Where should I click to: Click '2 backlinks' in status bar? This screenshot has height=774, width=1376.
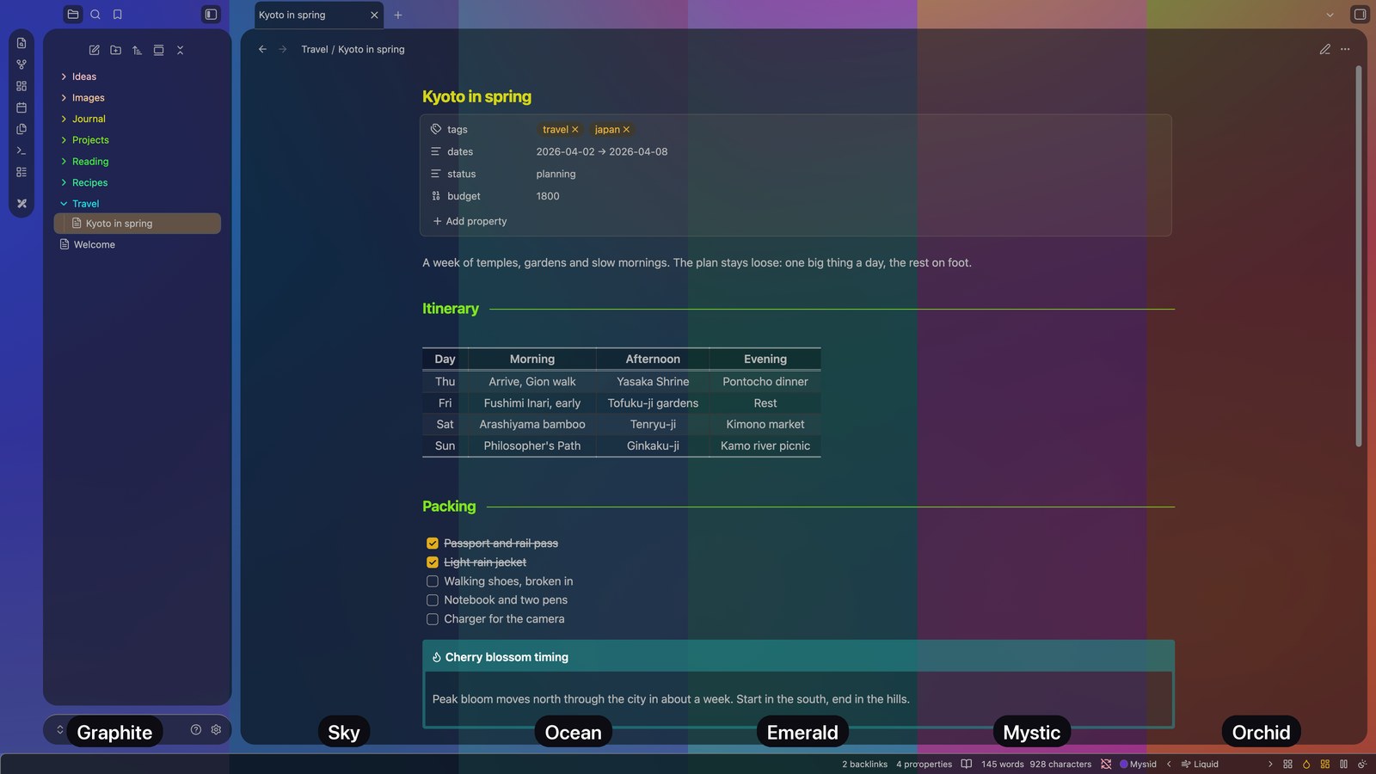(864, 764)
